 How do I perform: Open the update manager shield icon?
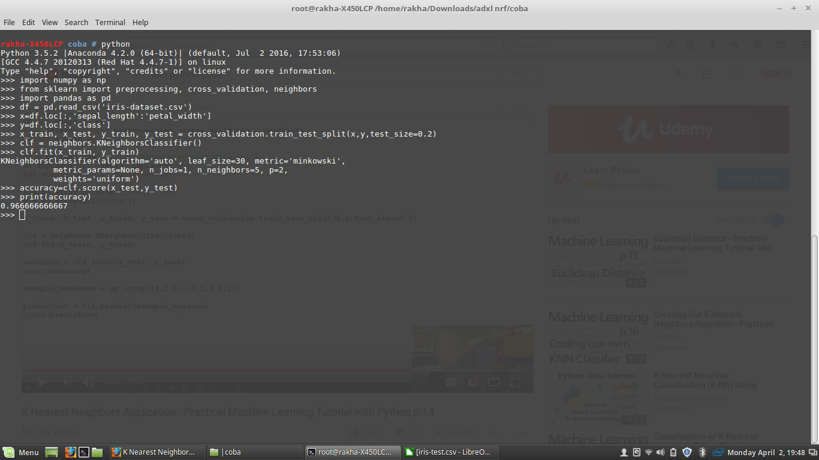[687, 452]
